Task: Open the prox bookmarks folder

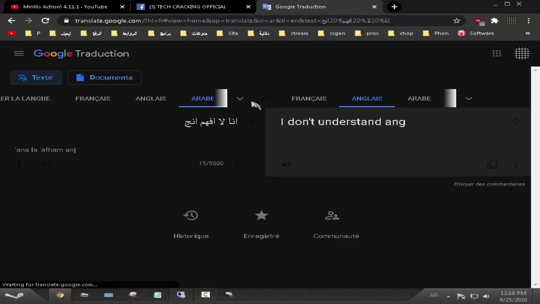Action: [x=367, y=33]
